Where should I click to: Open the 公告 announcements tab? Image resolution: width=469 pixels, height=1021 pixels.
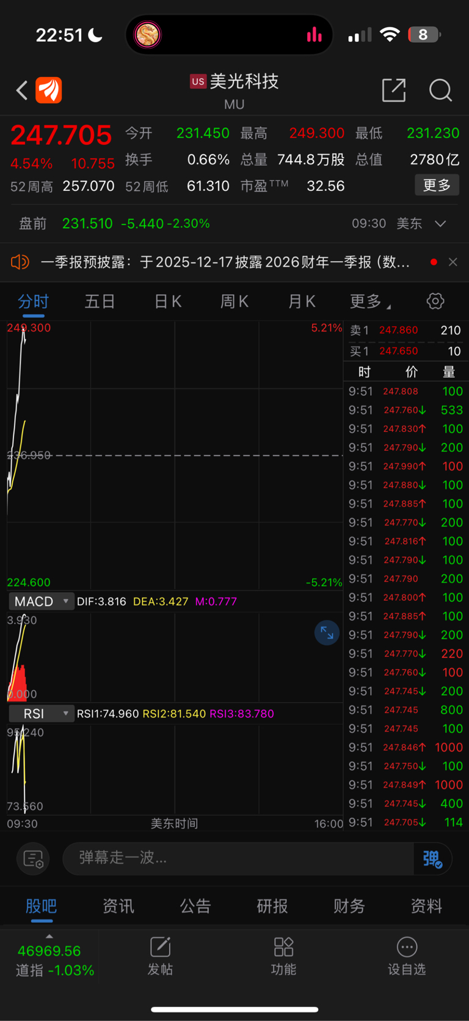click(195, 906)
